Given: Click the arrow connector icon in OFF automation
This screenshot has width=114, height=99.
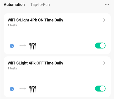Looking at the screenshot, I should click(x=23, y=88).
